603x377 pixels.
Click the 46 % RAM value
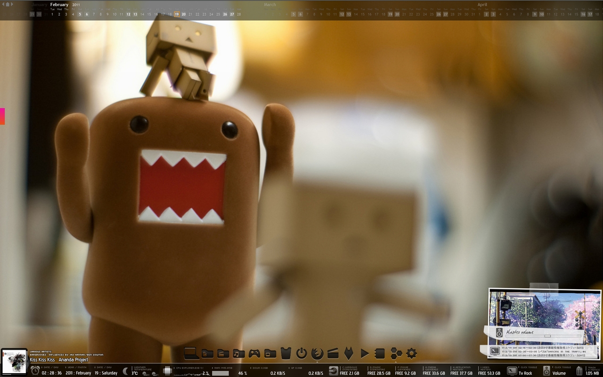(243, 373)
